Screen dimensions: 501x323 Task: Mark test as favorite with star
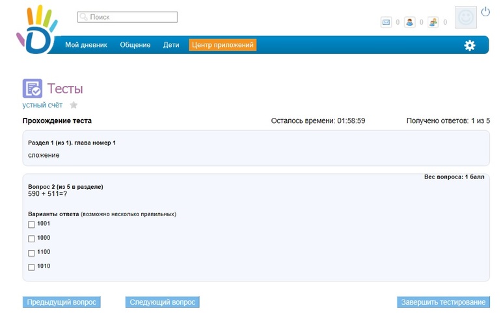(x=74, y=105)
